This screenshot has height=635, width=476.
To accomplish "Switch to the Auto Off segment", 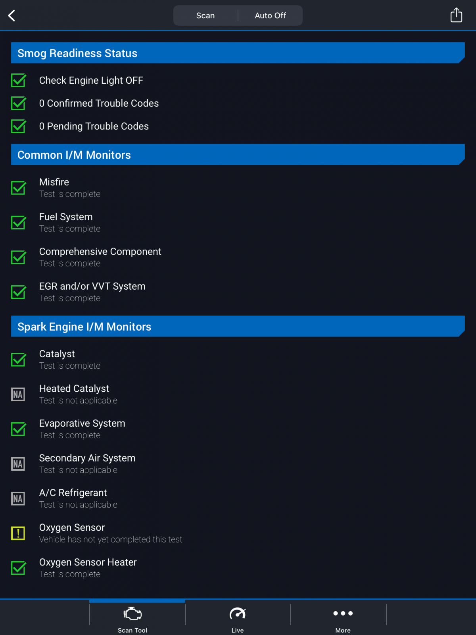I will pyautogui.click(x=271, y=15).
